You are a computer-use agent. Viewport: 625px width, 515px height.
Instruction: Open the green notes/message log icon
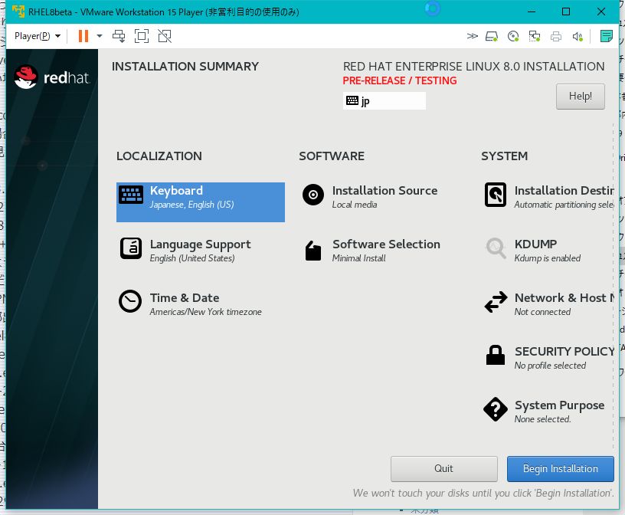(x=607, y=36)
